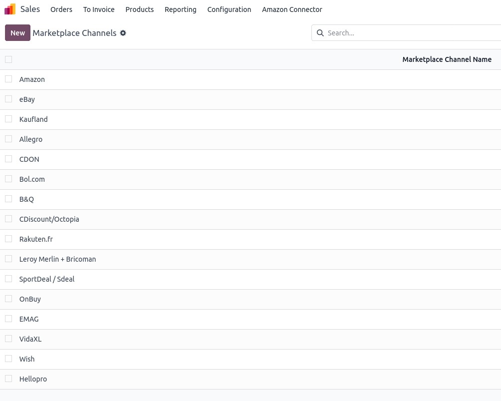Image resolution: width=501 pixels, height=401 pixels.
Task: Open the EMAG channel record
Action: pyautogui.click(x=29, y=319)
